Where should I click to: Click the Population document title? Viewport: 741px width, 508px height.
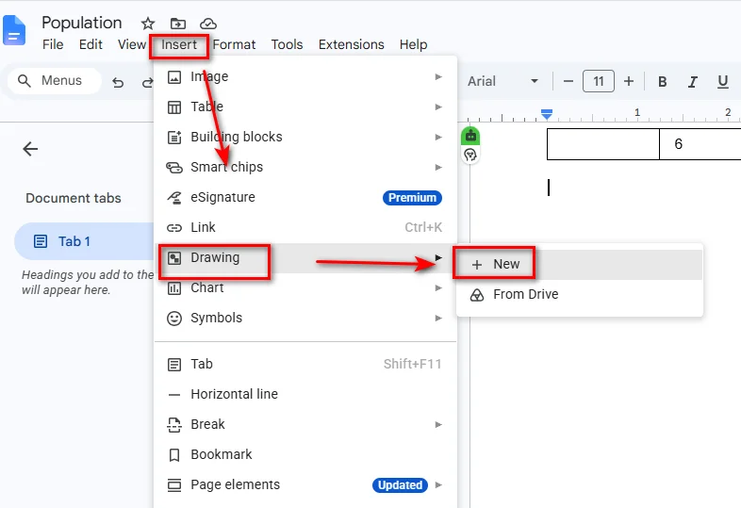82,23
